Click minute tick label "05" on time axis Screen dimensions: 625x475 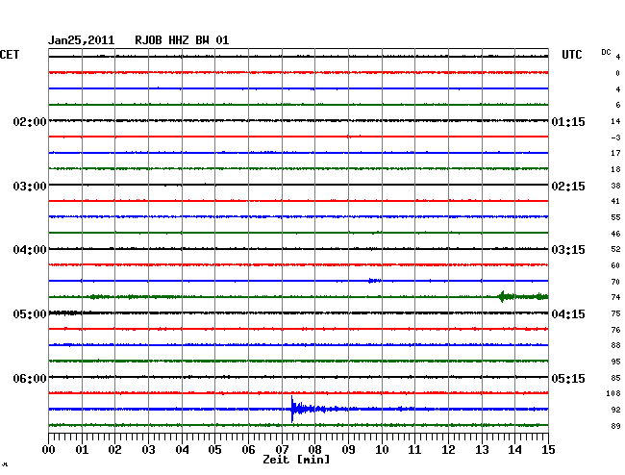coord(214,450)
